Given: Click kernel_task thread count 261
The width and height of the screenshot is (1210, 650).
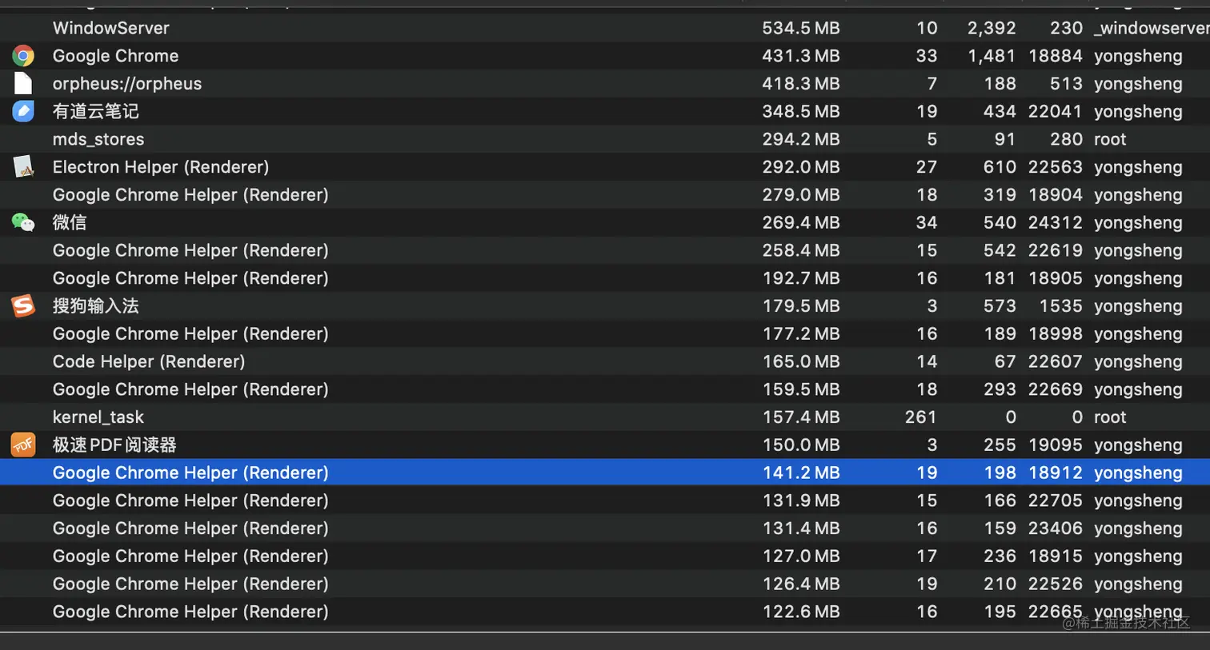Looking at the screenshot, I should pyautogui.click(x=921, y=417).
